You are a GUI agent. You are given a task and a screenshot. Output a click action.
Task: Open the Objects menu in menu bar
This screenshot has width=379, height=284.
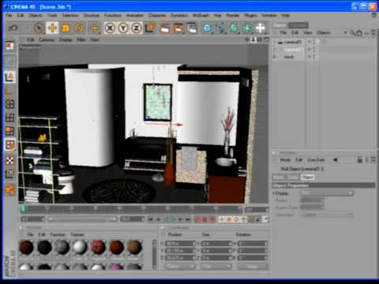[36, 15]
